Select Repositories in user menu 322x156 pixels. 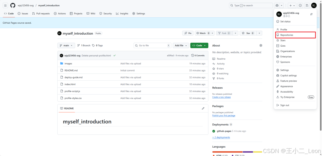click(x=295, y=35)
